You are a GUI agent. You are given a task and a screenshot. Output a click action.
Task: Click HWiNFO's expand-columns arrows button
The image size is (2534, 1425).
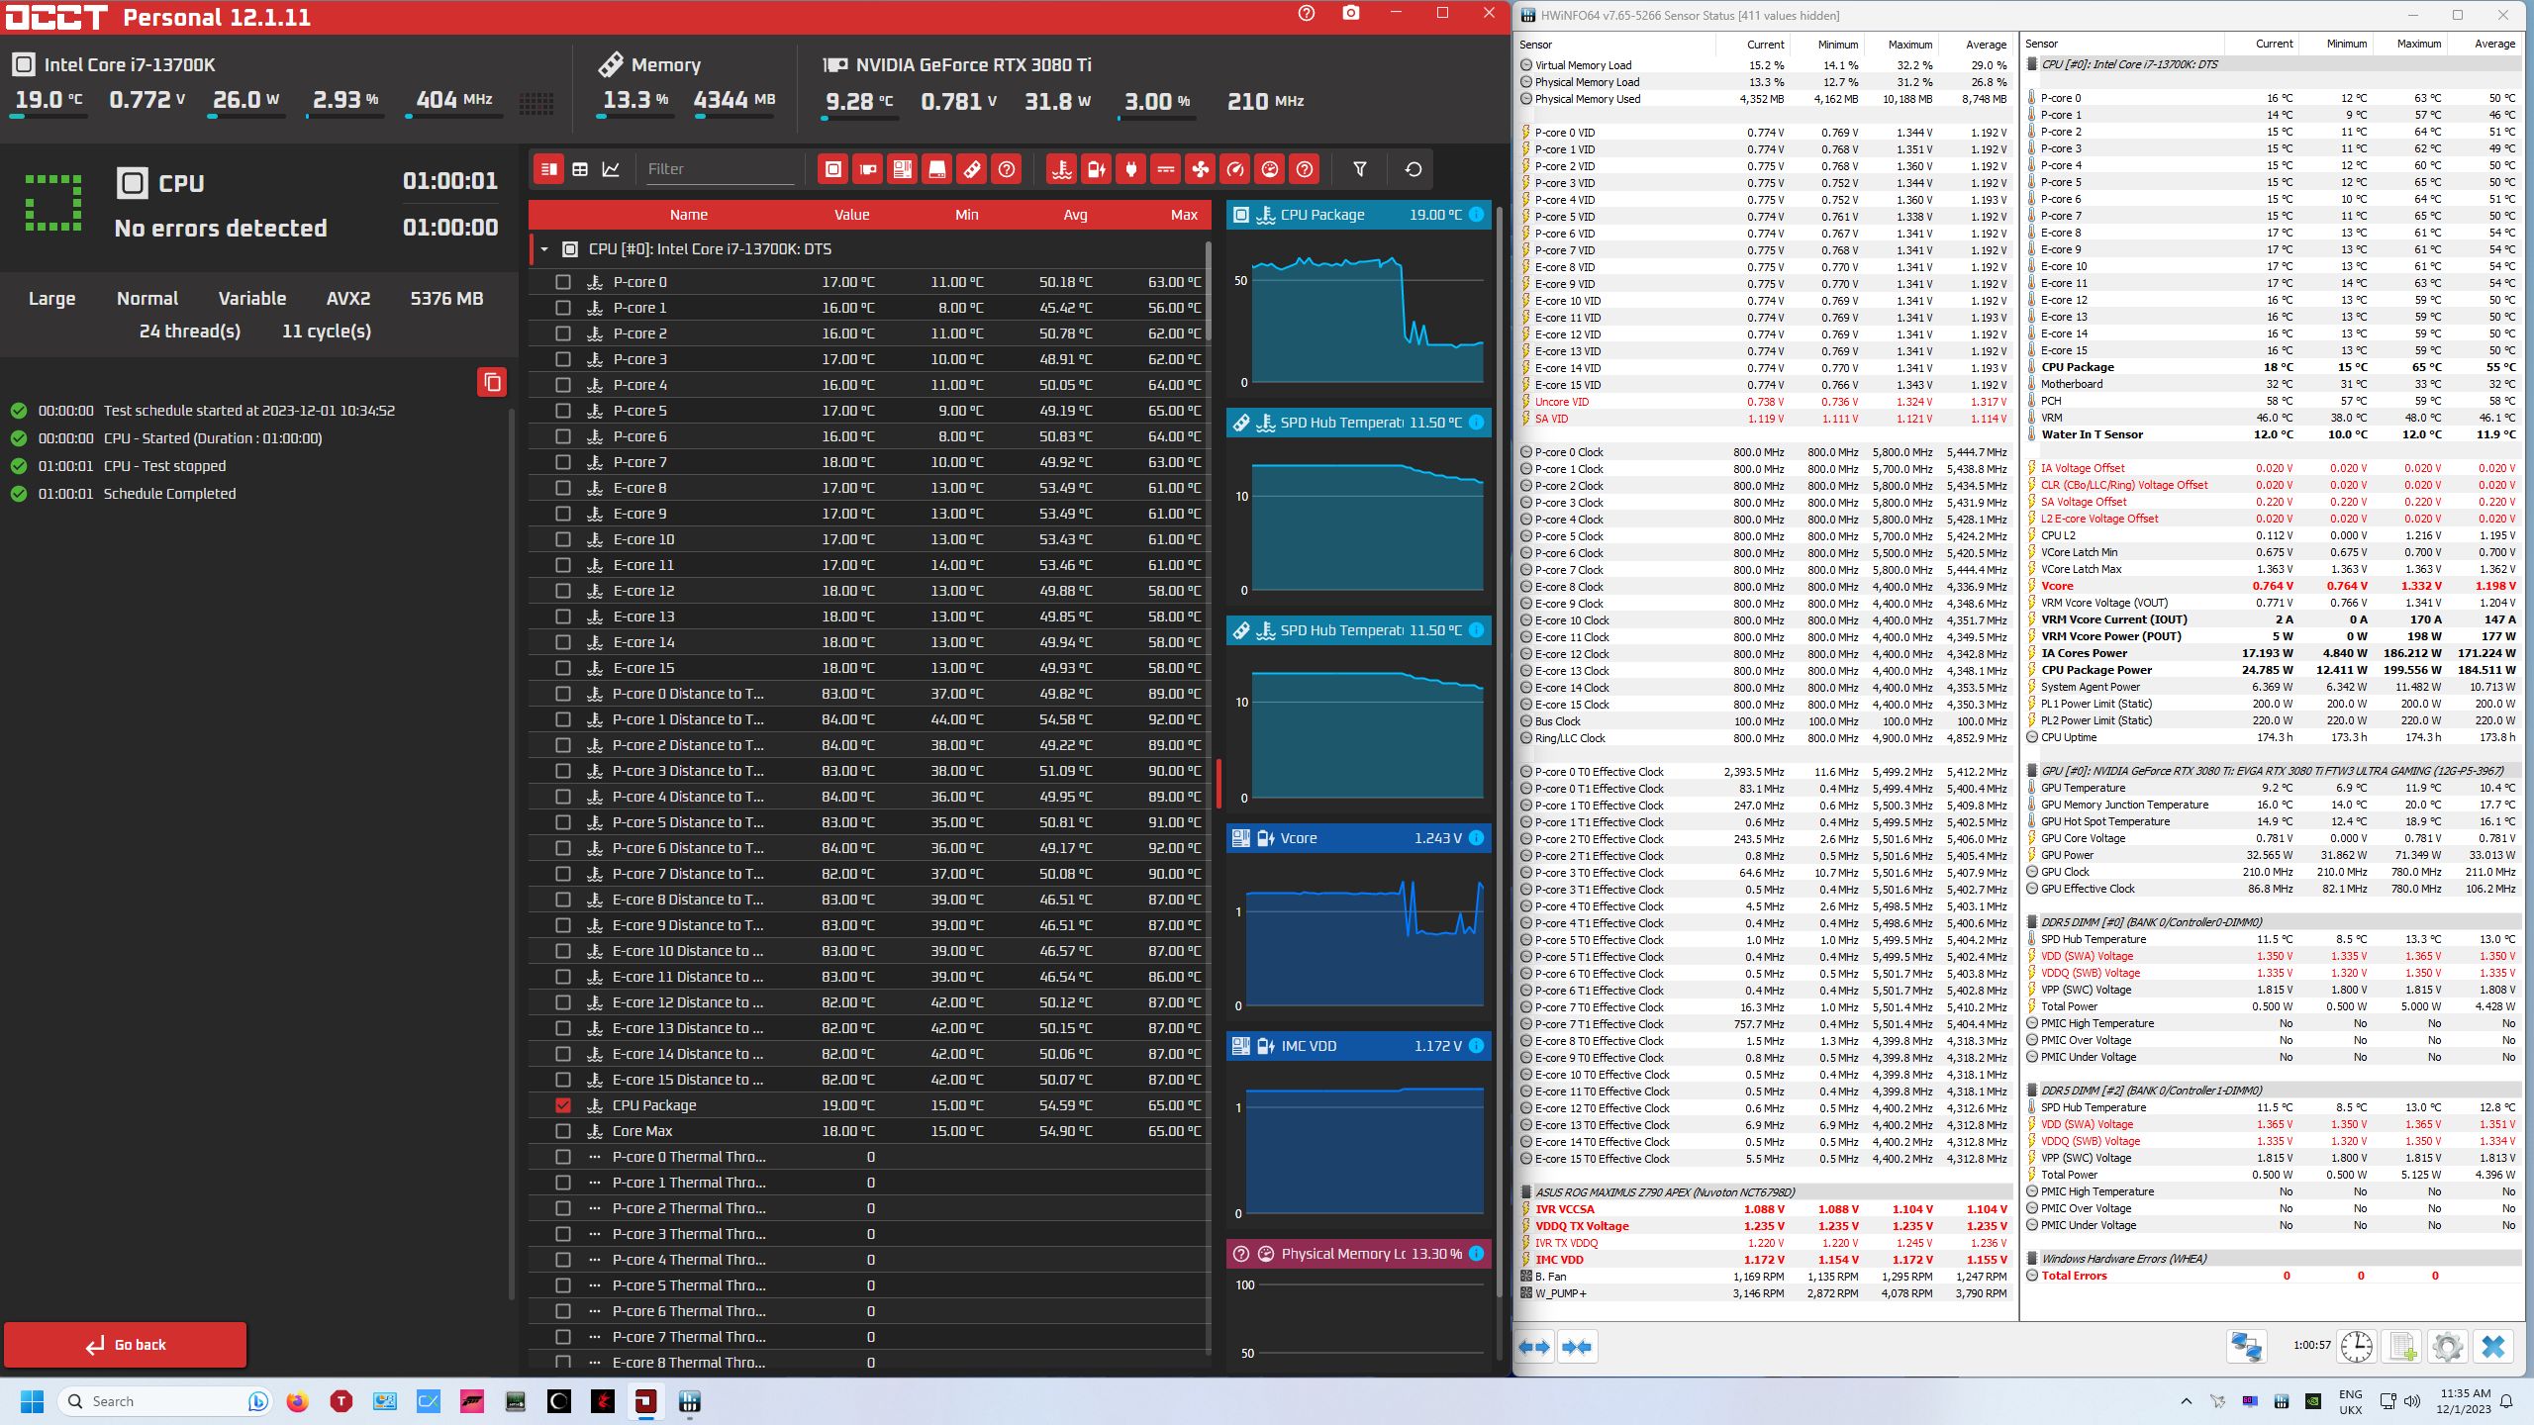point(1534,1347)
